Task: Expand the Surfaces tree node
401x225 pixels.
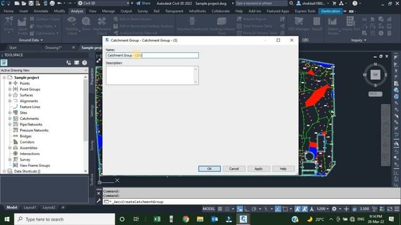Action: 10,95
